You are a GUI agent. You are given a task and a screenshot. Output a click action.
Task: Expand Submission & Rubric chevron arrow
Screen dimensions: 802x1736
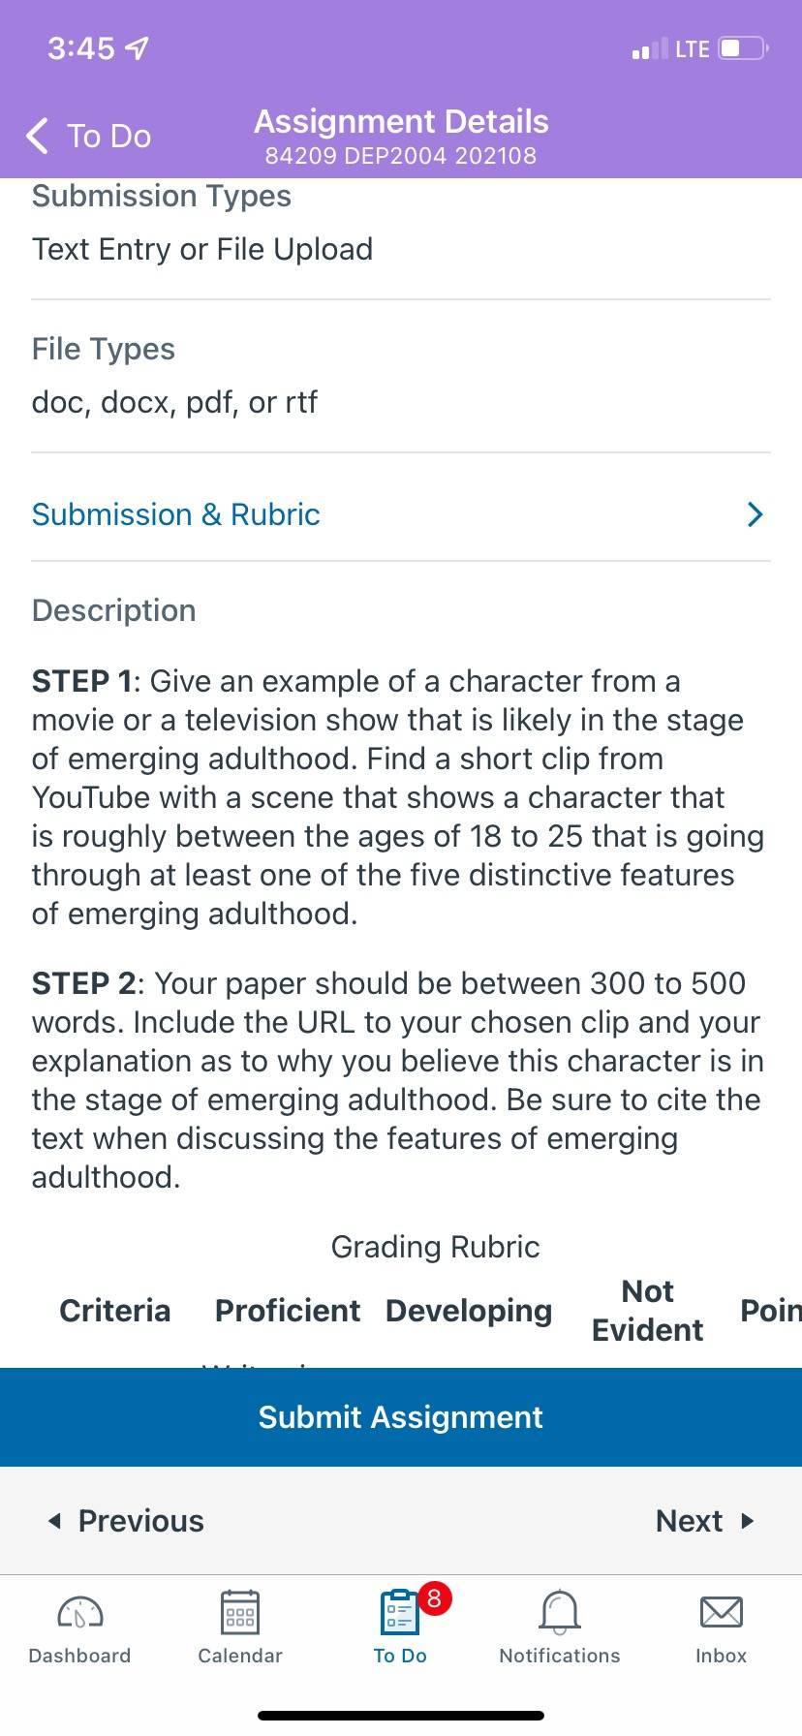pos(756,514)
